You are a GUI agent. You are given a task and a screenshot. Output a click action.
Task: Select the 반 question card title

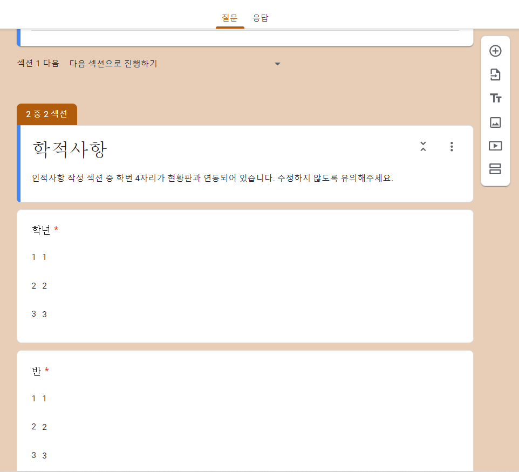pyautogui.click(x=36, y=371)
